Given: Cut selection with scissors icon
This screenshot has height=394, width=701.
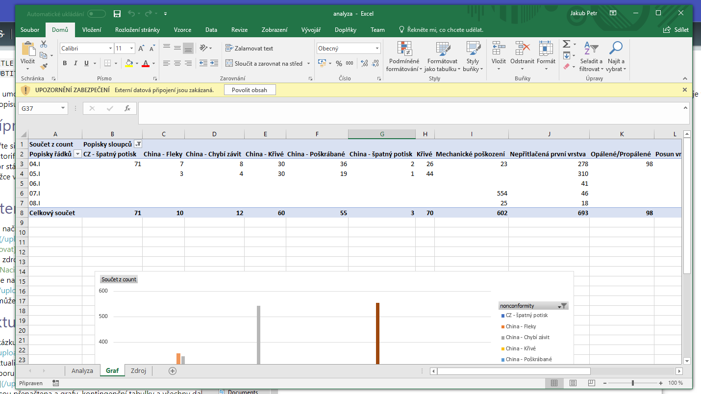Looking at the screenshot, I should click(44, 44).
